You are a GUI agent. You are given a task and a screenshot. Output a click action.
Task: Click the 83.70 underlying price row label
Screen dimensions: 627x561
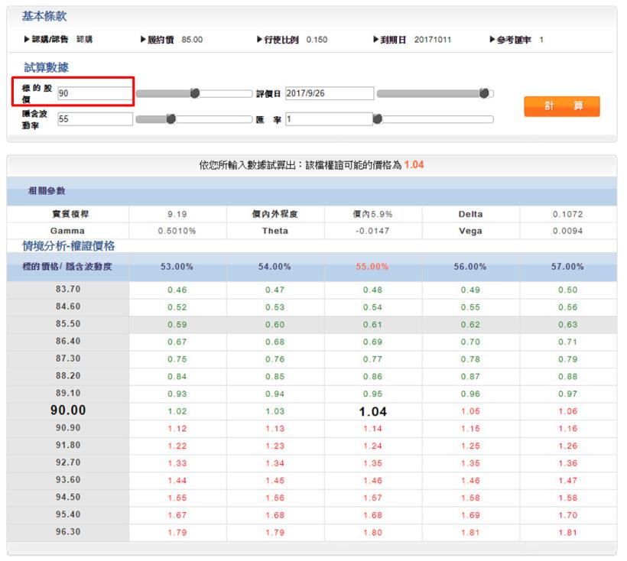68,289
